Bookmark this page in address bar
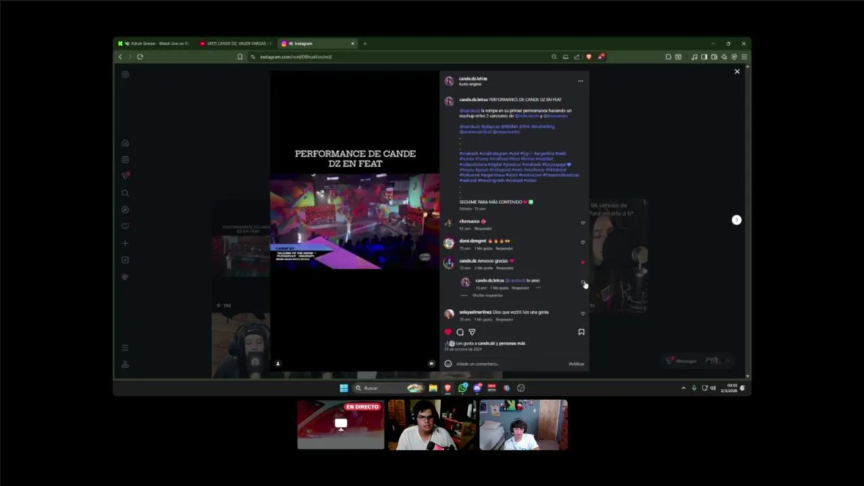864x486 pixels. coord(240,57)
